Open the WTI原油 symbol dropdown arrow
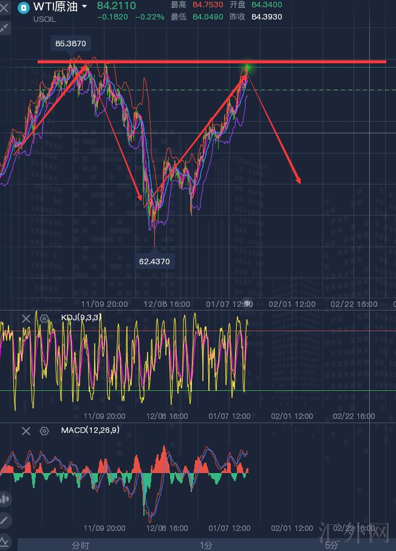The width and height of the screenshot is (396, 551). (x=84, y=7)
